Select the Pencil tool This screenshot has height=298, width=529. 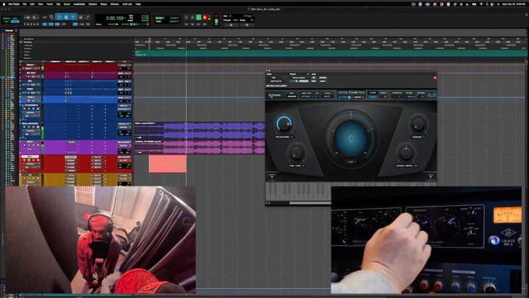(x=88, y=17)
